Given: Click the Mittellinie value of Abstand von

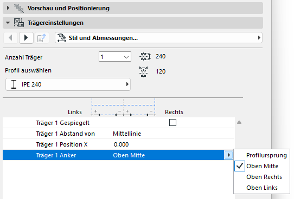Looking at the screenshot, I should pyautogui.click(x=127, y=134).
